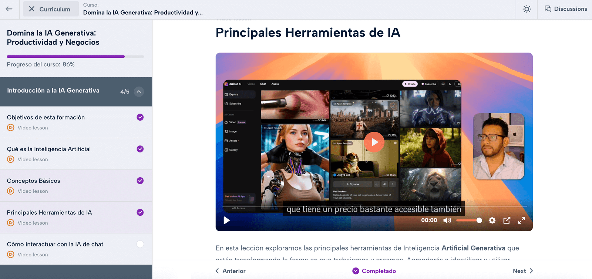Toggle the light/dark theme sun icon
This screenshot has height=279, width=592.
[x=527, y=9]
